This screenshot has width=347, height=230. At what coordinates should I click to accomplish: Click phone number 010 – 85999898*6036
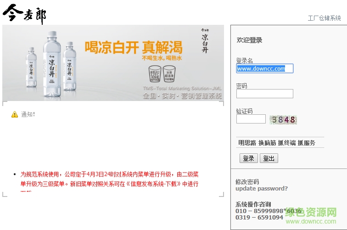pyautogui.click(x=269, y=211)
